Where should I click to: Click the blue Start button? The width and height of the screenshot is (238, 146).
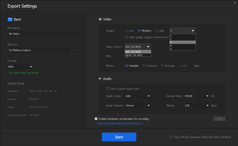119,137
